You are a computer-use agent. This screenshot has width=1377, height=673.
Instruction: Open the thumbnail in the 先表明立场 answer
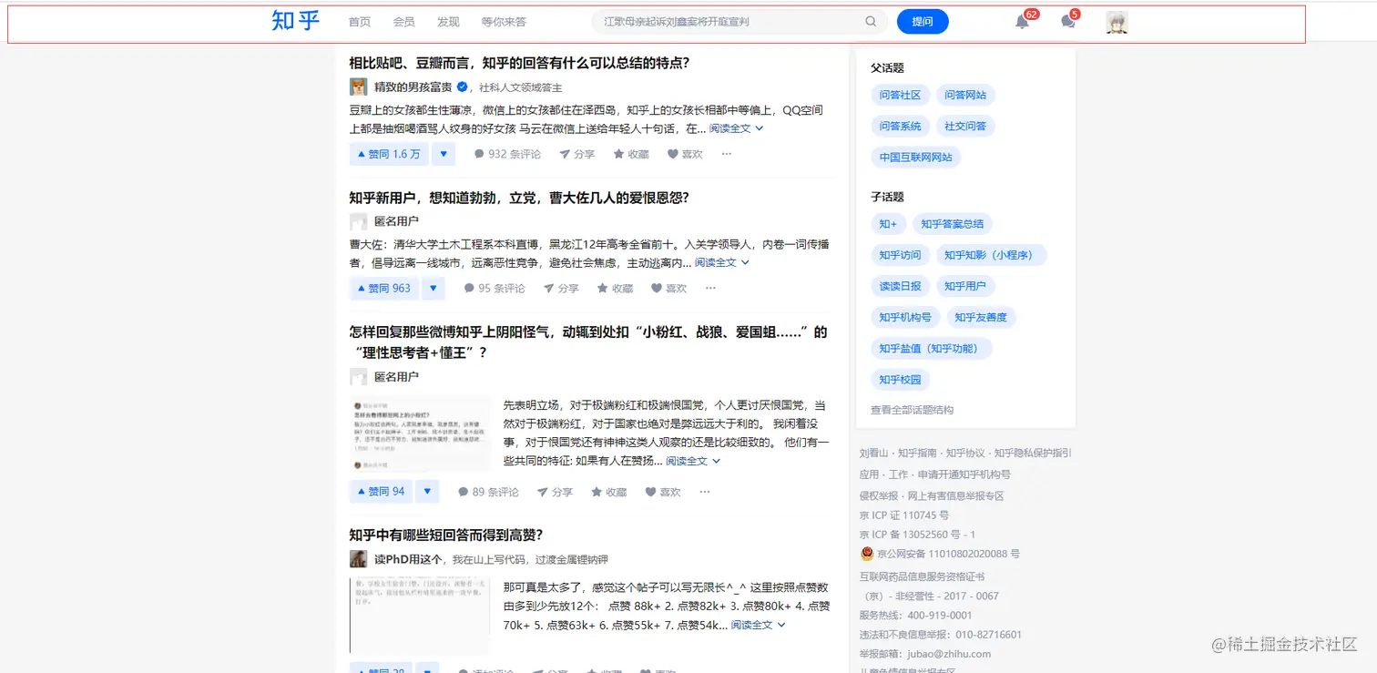(420, 433)
